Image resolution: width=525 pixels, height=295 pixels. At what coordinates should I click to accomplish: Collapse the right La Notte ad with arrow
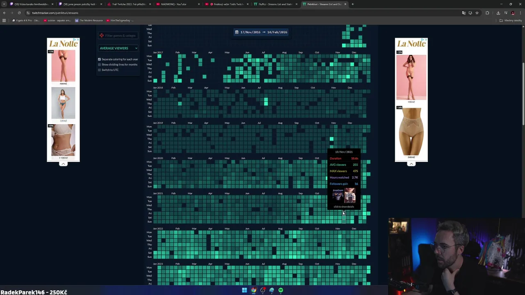[x=411, y=164]
